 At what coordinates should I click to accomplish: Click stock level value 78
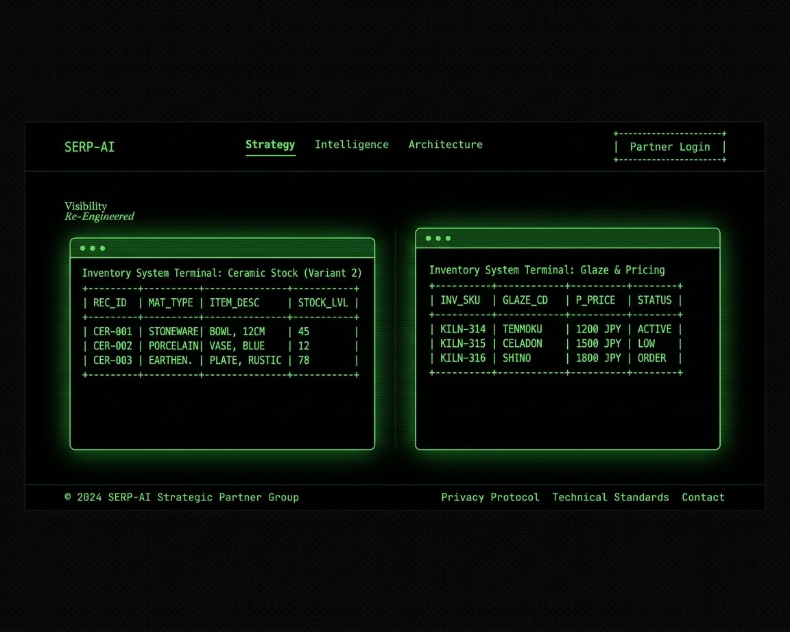304,361
